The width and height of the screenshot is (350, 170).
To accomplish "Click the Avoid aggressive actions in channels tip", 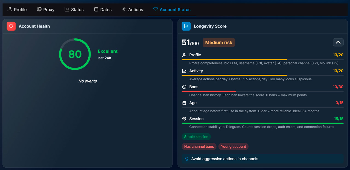I will point(262,159).
